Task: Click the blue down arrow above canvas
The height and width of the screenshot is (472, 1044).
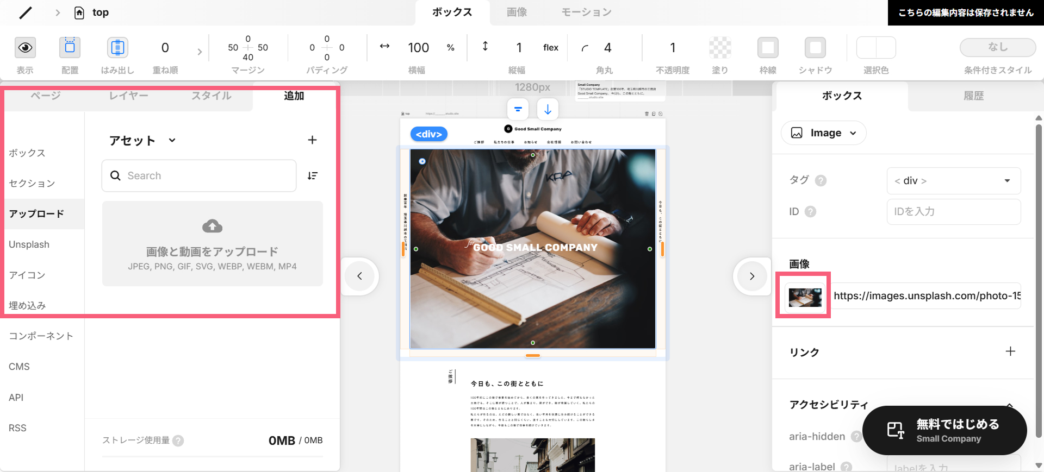Action: pyautogui.click(x=548, y=109)
